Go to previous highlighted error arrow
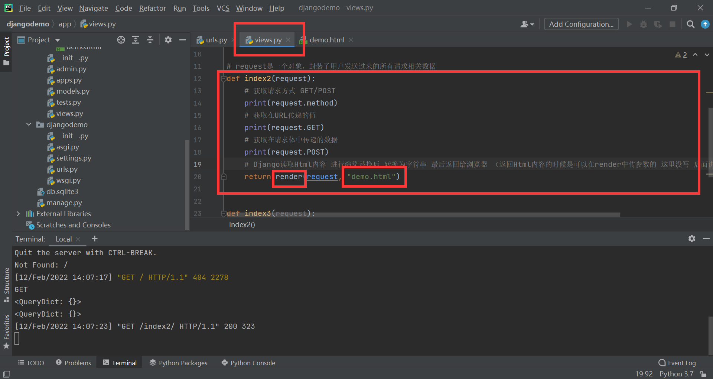The image size is (713, 379). coord(695,55)
